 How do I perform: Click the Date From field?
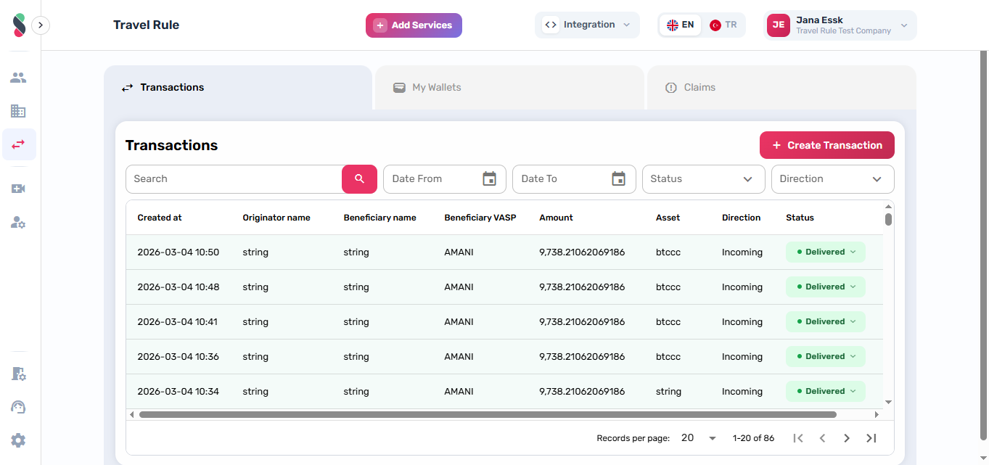click(445, 179)
